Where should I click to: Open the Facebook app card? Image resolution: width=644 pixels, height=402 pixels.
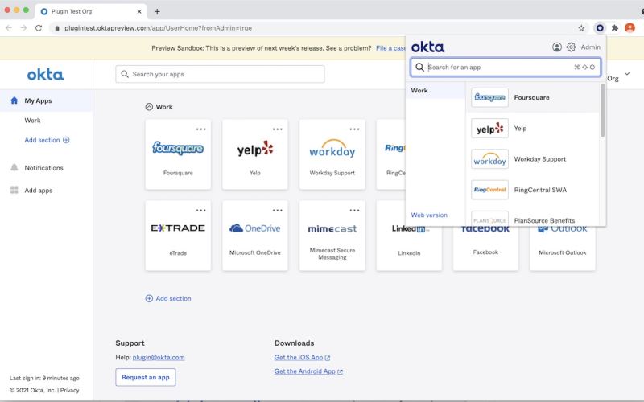(485, 248)
